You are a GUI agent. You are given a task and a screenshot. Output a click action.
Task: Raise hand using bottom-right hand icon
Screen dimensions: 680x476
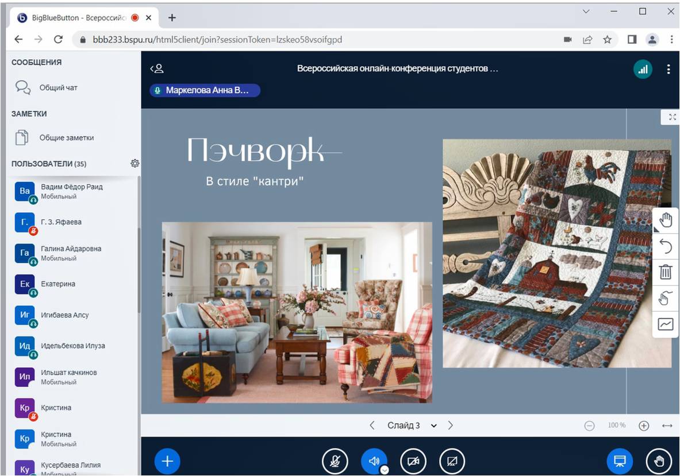659,461
